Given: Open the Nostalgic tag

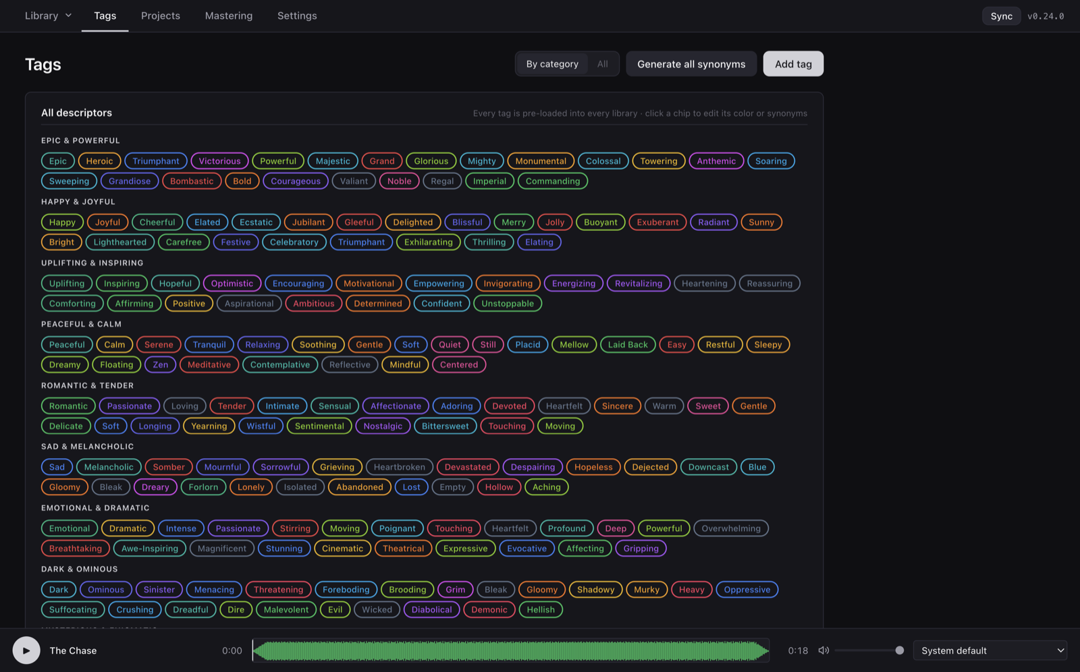Looking at the screenshot, I should pyautogui.click(x=383, y=426).
